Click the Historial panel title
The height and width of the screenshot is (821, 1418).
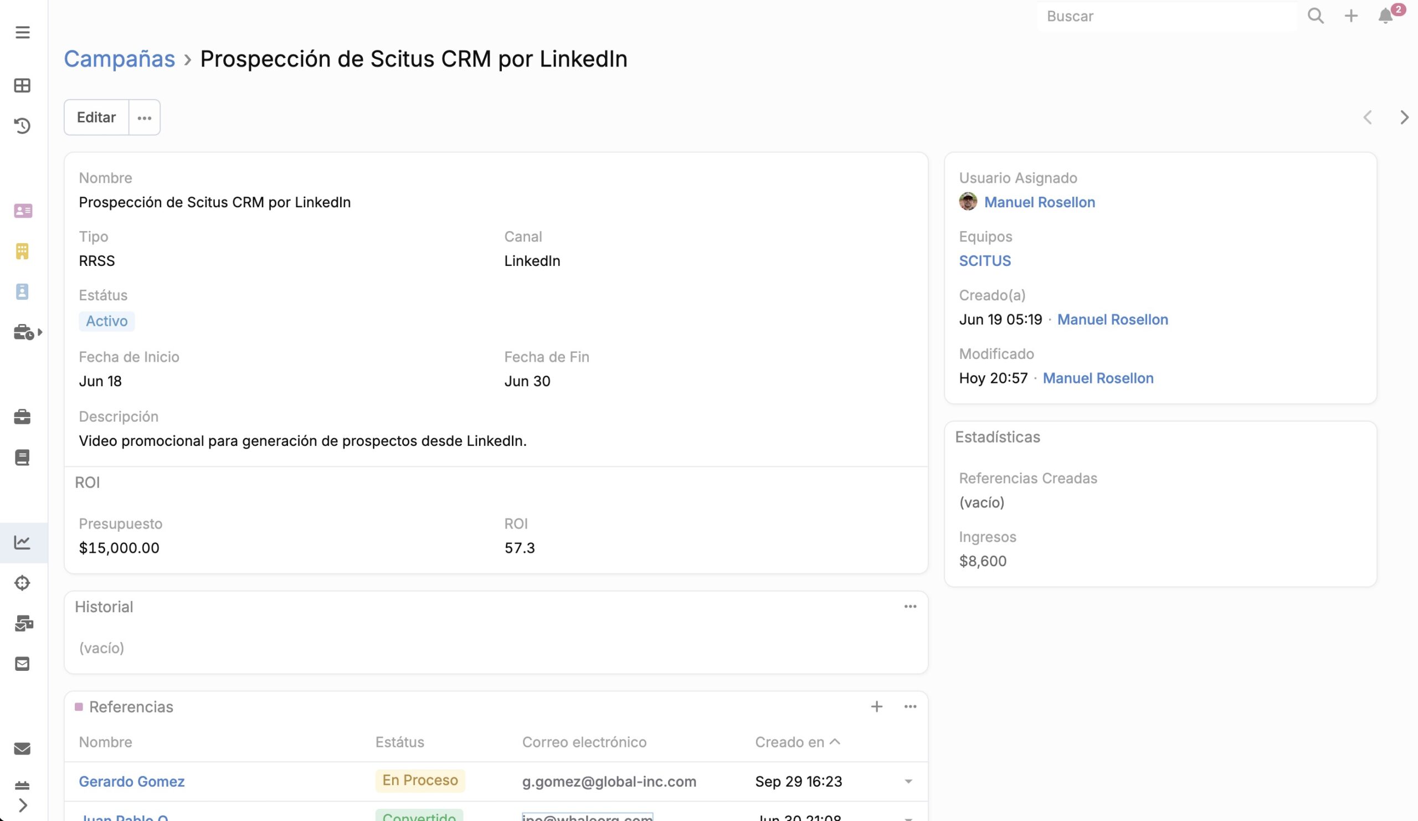tap(104, 607)
